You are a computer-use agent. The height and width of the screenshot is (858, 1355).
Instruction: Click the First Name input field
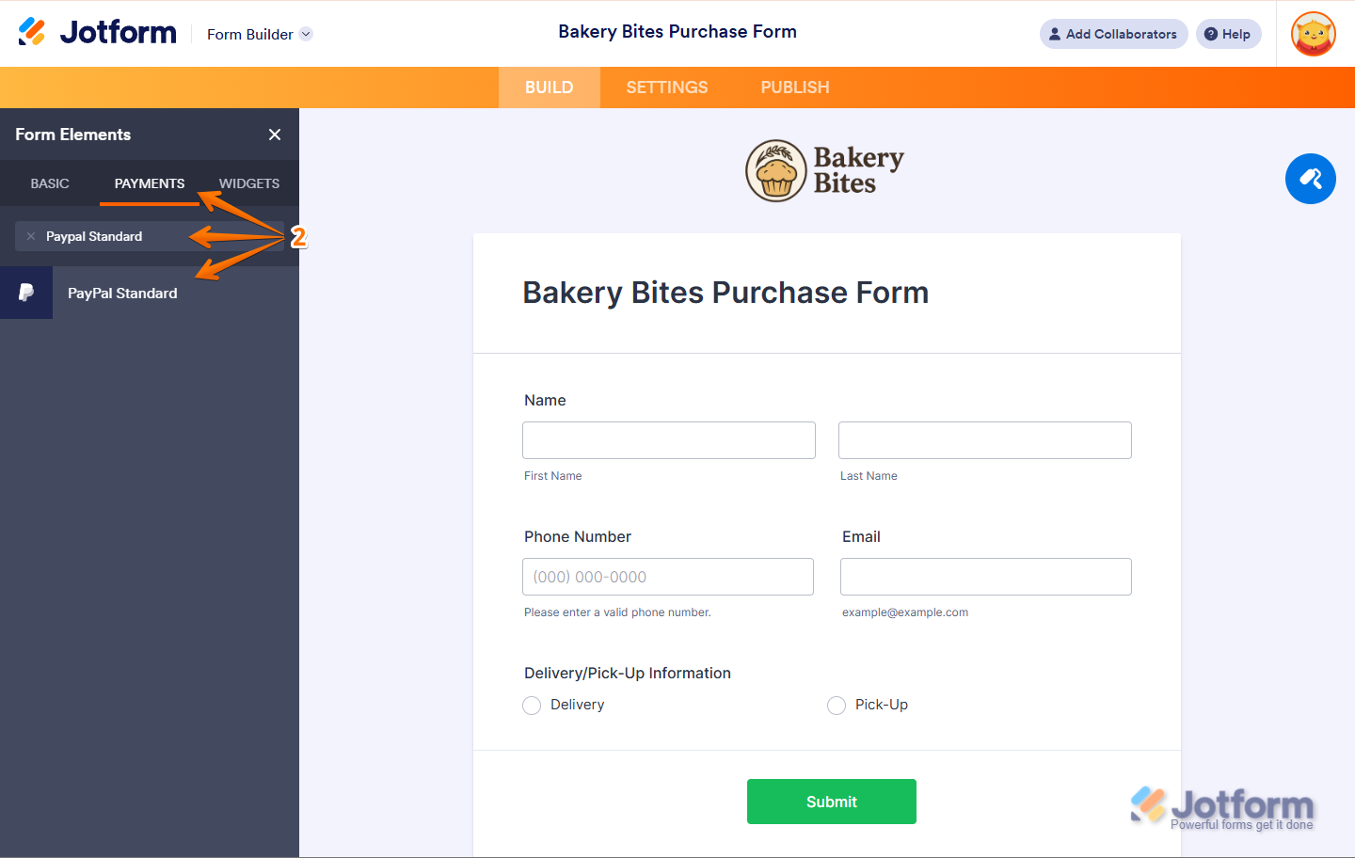[669, 440]
